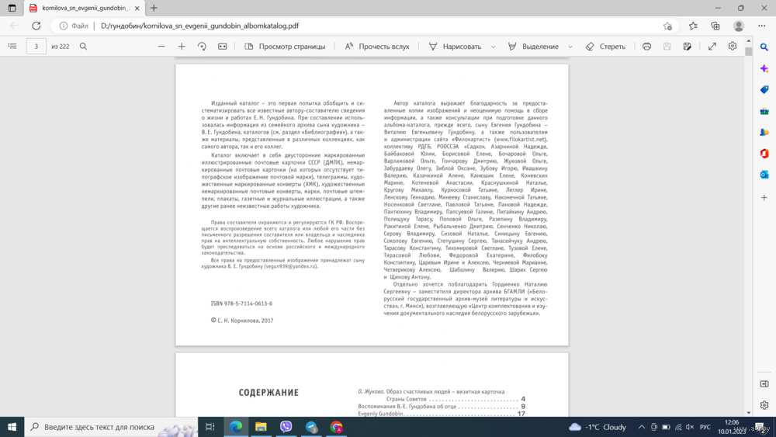Viewport: 776px width, 437px height.
Task: Reload the page
Action: pos(36,26)
